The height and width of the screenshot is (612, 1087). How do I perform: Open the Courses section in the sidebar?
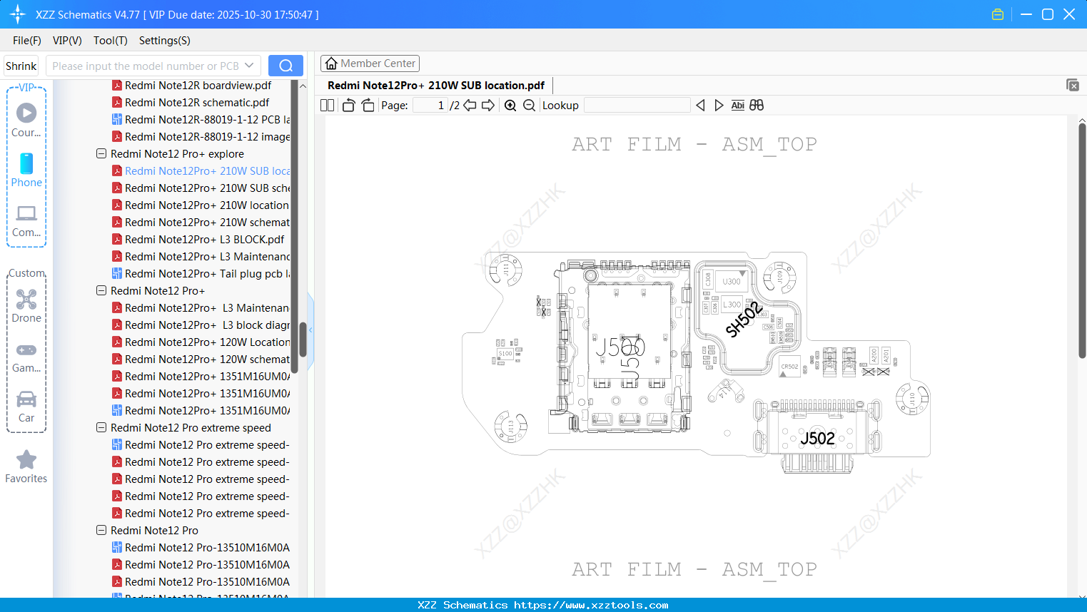pyautogui.click(x=26, y=119)
